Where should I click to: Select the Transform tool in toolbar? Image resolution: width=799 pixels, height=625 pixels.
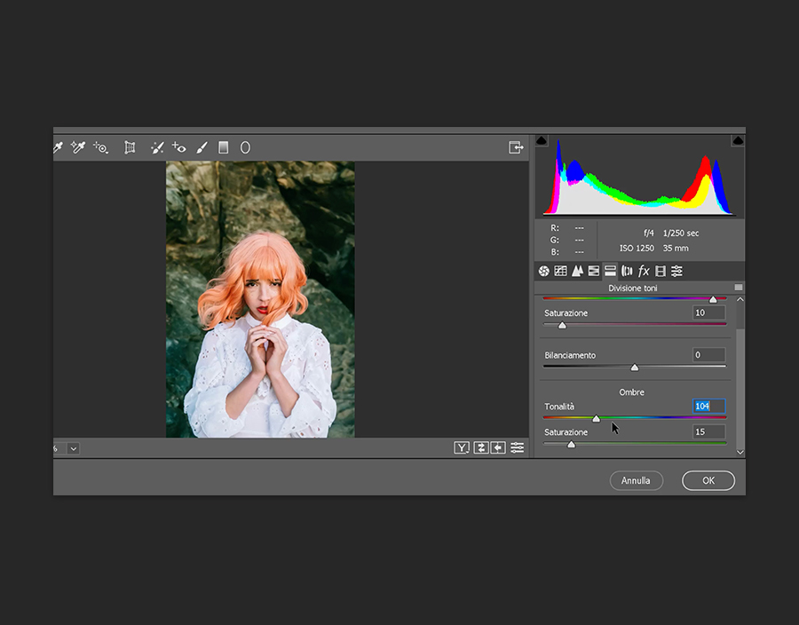tap(130, 147)
